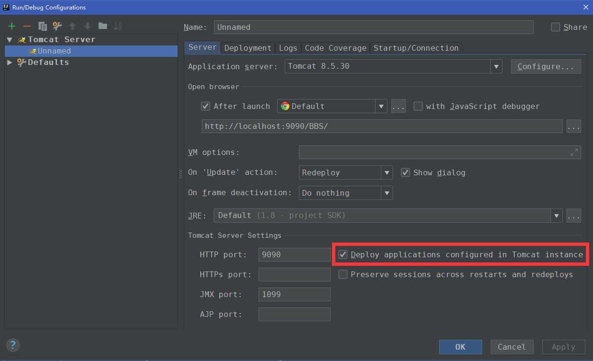
Task: Switch to the Deployment tab
Action: (248, 48)
